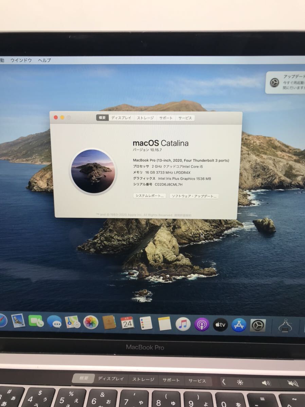305x407 pixels.
Task: Open the App Store icon
Action: pyautogui.click(x=239, y=325)
